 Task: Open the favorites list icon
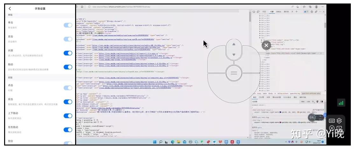click(x=304, y=7)
